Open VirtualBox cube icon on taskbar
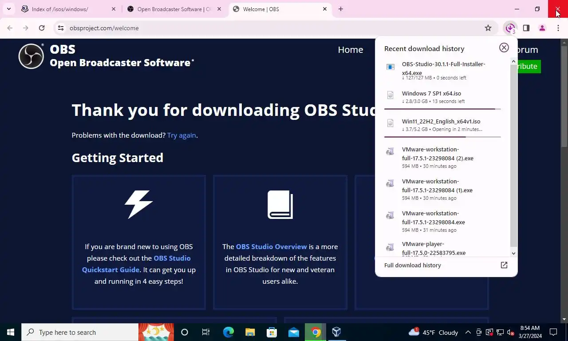 coord(336,332)
